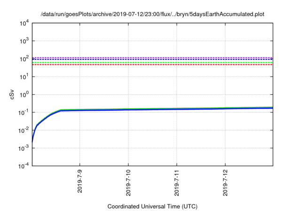The height and width of the screenshot is (211, 301).
Task: Click the purple dashed threshold line
Action: 152,57
